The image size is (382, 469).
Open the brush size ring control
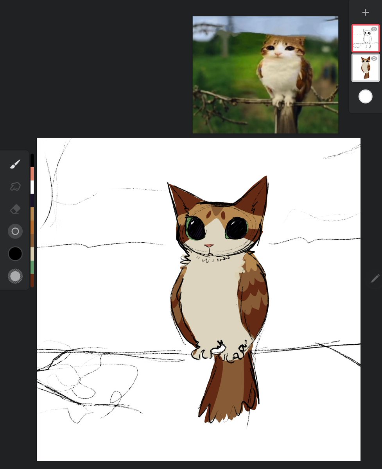[15, 231]
